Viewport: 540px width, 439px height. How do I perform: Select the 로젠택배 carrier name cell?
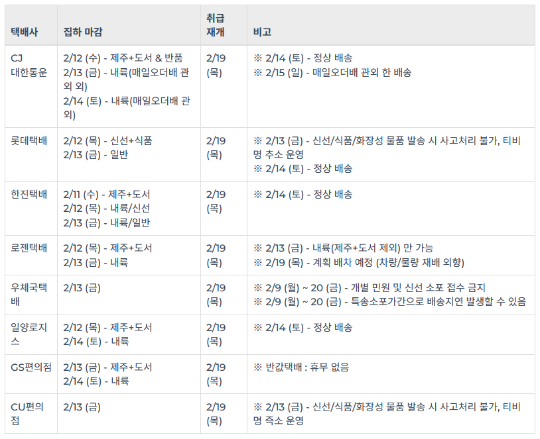29,248
